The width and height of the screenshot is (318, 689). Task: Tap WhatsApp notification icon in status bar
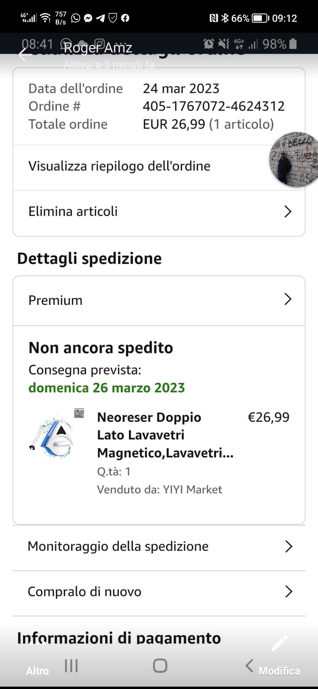coord(76,18)
